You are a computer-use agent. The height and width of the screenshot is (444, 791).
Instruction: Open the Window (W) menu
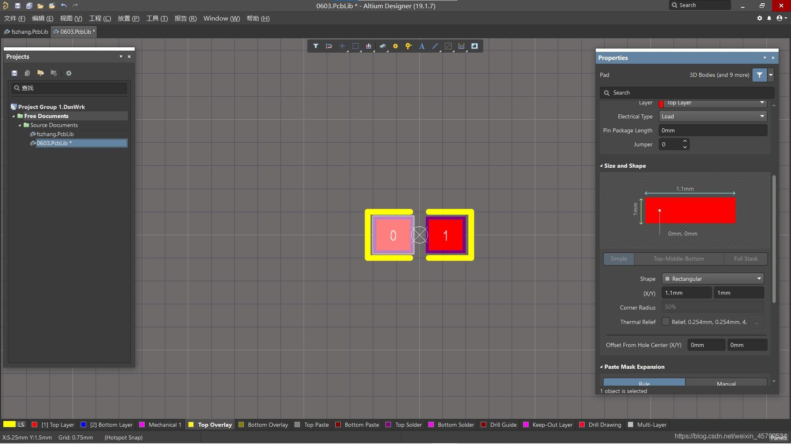pyautogui.click(x=222, y=18)
